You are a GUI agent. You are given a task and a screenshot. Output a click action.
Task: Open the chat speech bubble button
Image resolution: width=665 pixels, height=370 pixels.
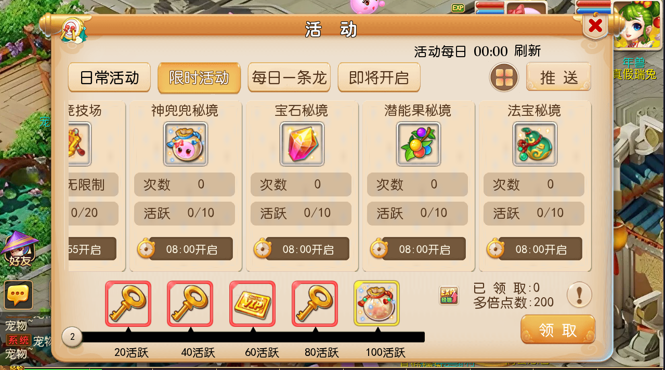point(18,295)
